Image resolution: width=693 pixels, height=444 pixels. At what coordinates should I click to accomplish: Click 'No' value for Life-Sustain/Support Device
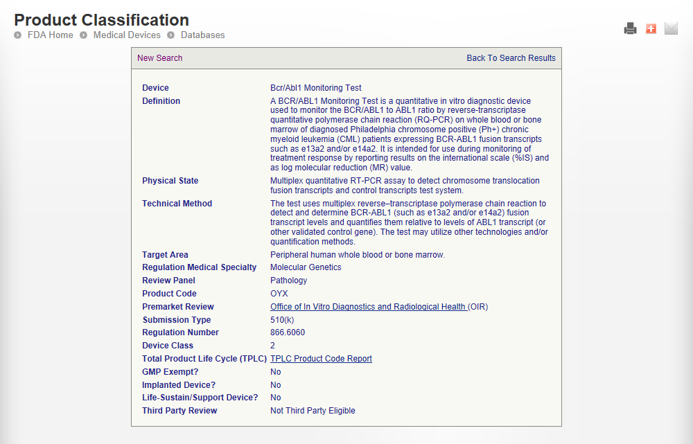point(276,398)
